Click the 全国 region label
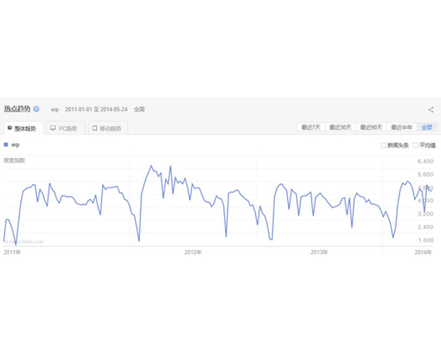Image resolution: width=441 pixels, height=353 pixels. pyautogui.click(x=139, y=109)
